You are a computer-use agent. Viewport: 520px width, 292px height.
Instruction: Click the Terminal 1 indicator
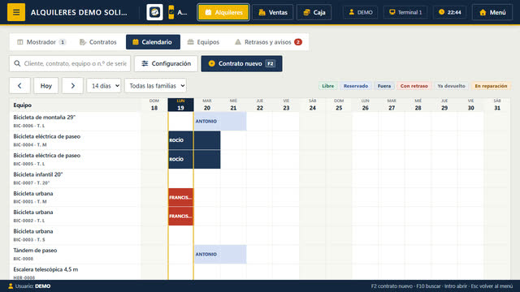[x=405, y=12]
